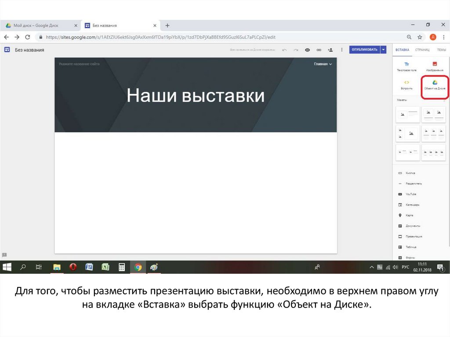Switch to the Вставка tab
The width and height of the screenshot is (450, 337).
coord(402,50)
